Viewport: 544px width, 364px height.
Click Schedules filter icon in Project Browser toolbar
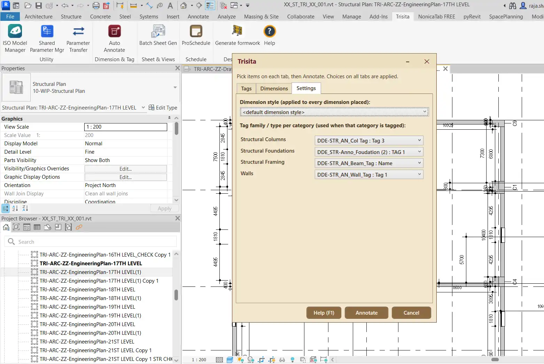[x=37, y=227]
